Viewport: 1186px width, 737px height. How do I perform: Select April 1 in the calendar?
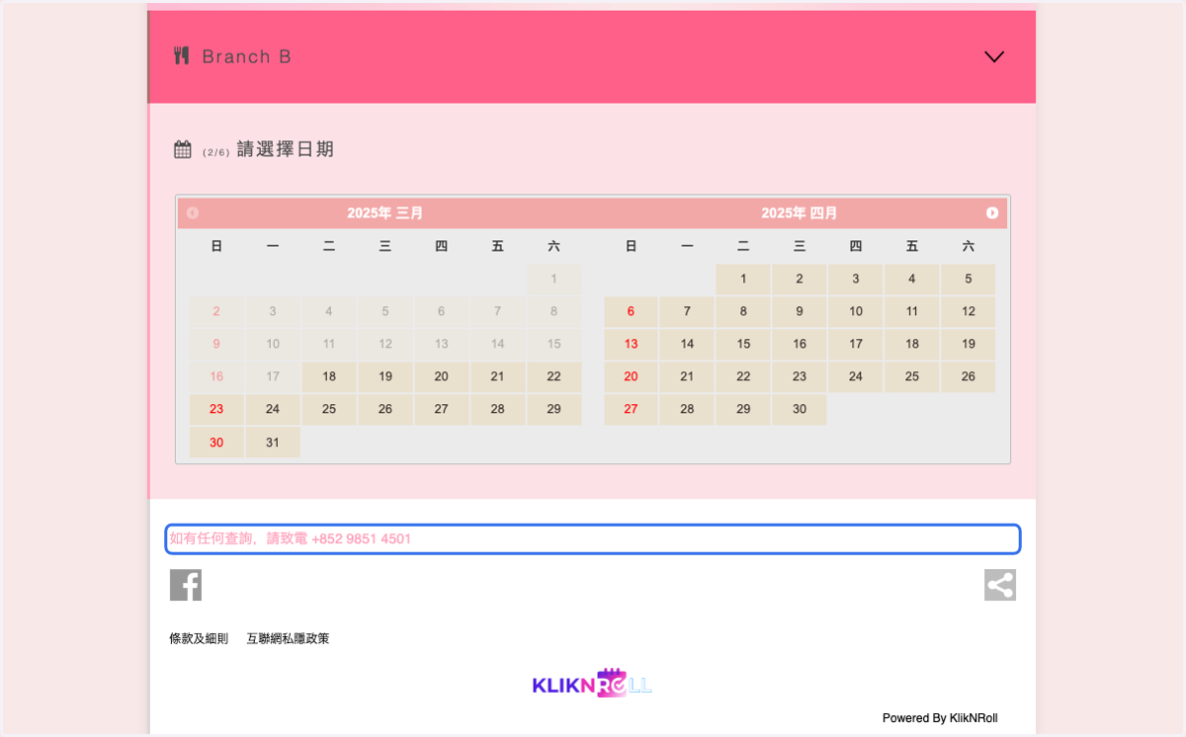tap(743, 279)
